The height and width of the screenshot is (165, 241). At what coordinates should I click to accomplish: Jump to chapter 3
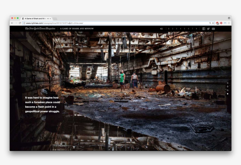coord(176,29)
